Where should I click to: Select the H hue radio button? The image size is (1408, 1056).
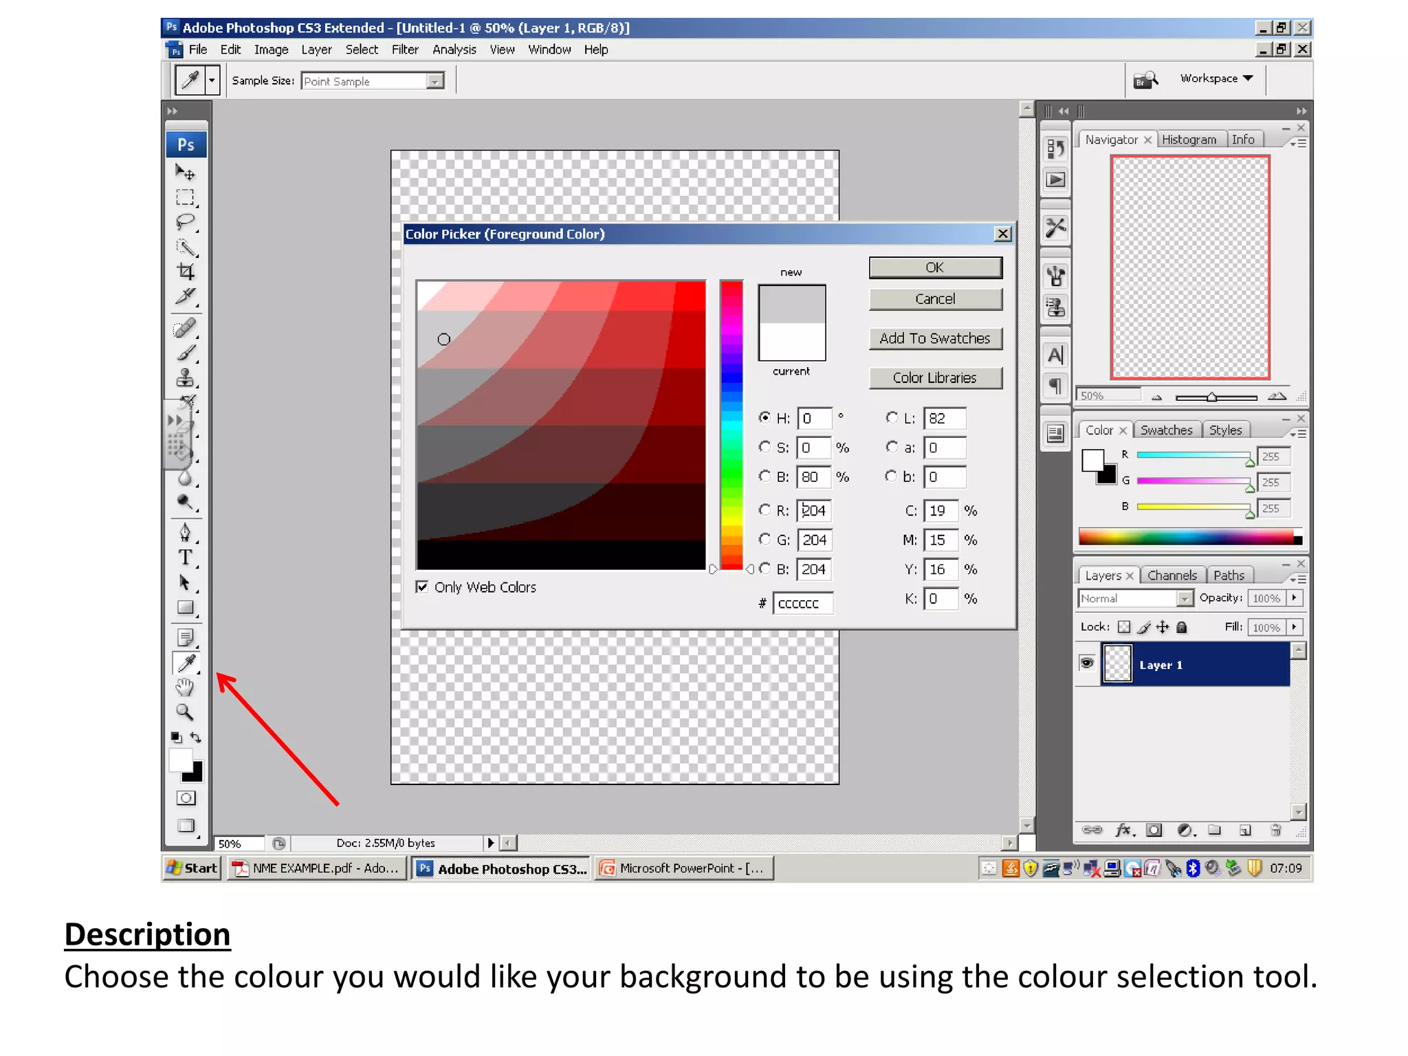(764, 417)
